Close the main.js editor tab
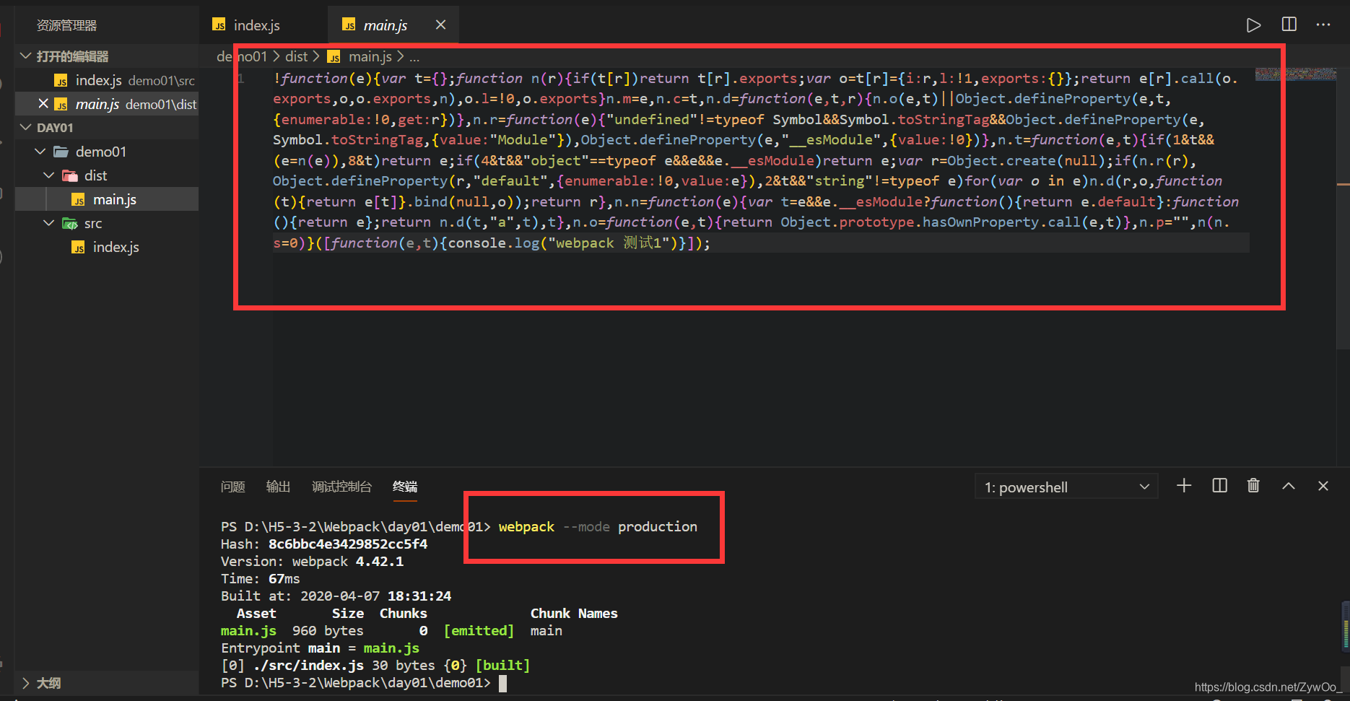The width and height of the screenshot is (1350, 701). (x=440, y=25)
